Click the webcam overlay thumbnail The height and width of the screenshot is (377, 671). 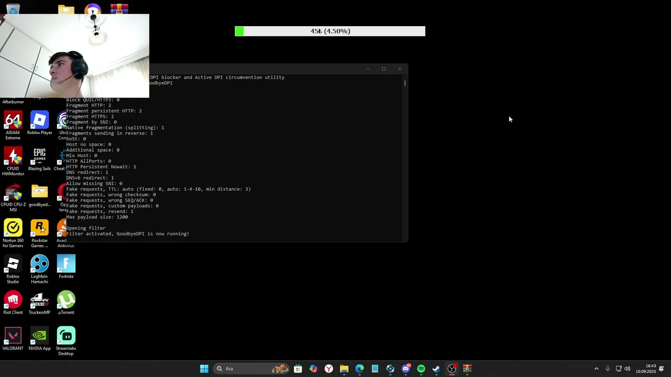74,56
